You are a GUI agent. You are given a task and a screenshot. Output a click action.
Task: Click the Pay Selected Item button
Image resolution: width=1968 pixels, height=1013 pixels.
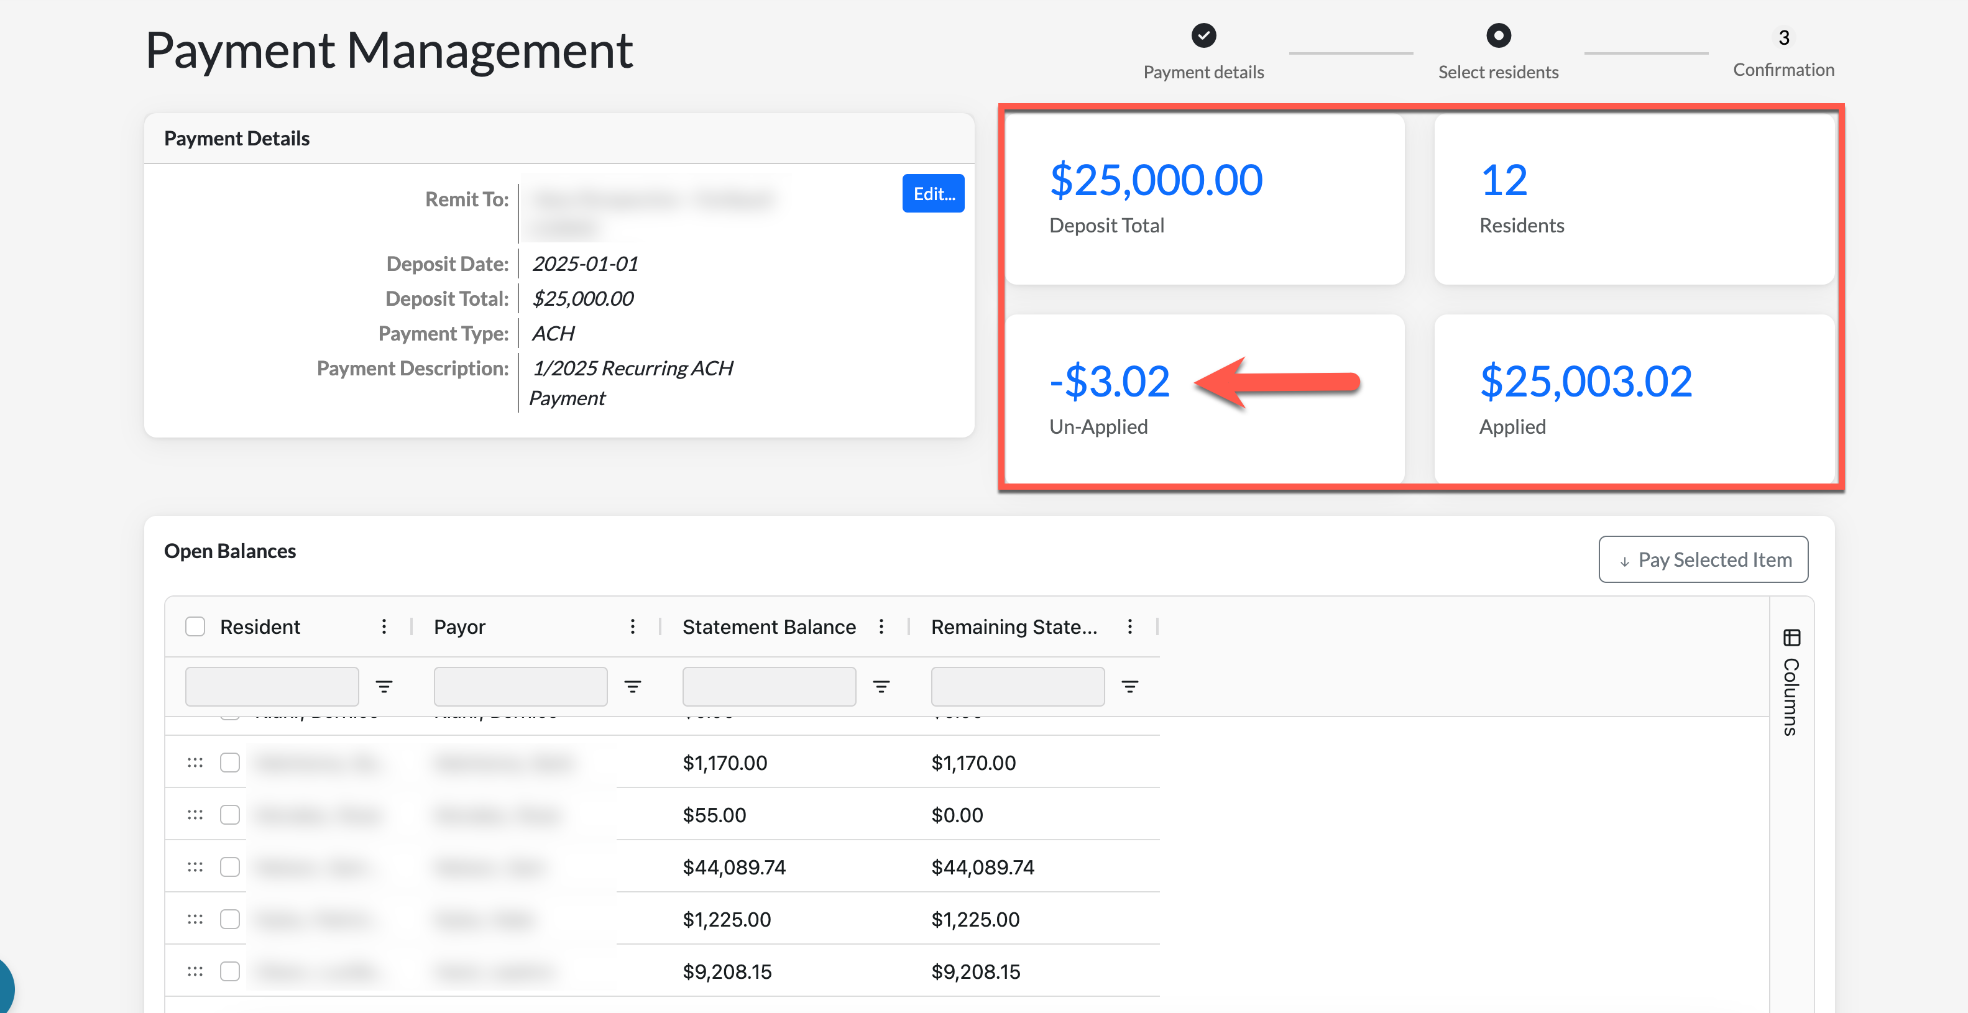coord(1703,559)
